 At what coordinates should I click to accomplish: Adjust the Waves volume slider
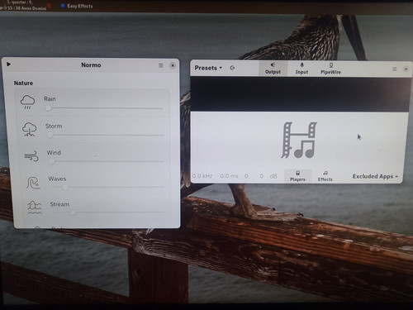(107, 187)
